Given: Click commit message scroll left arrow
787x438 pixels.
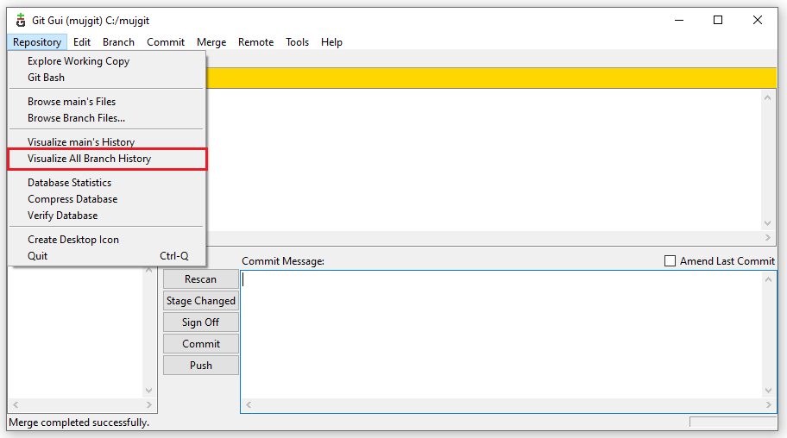Looking at the screenshot, I should pos(249,405).
